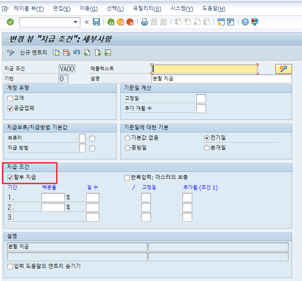Go to previous entry icon
Screen dimensions: 302x281
click(x=87, y=52)
